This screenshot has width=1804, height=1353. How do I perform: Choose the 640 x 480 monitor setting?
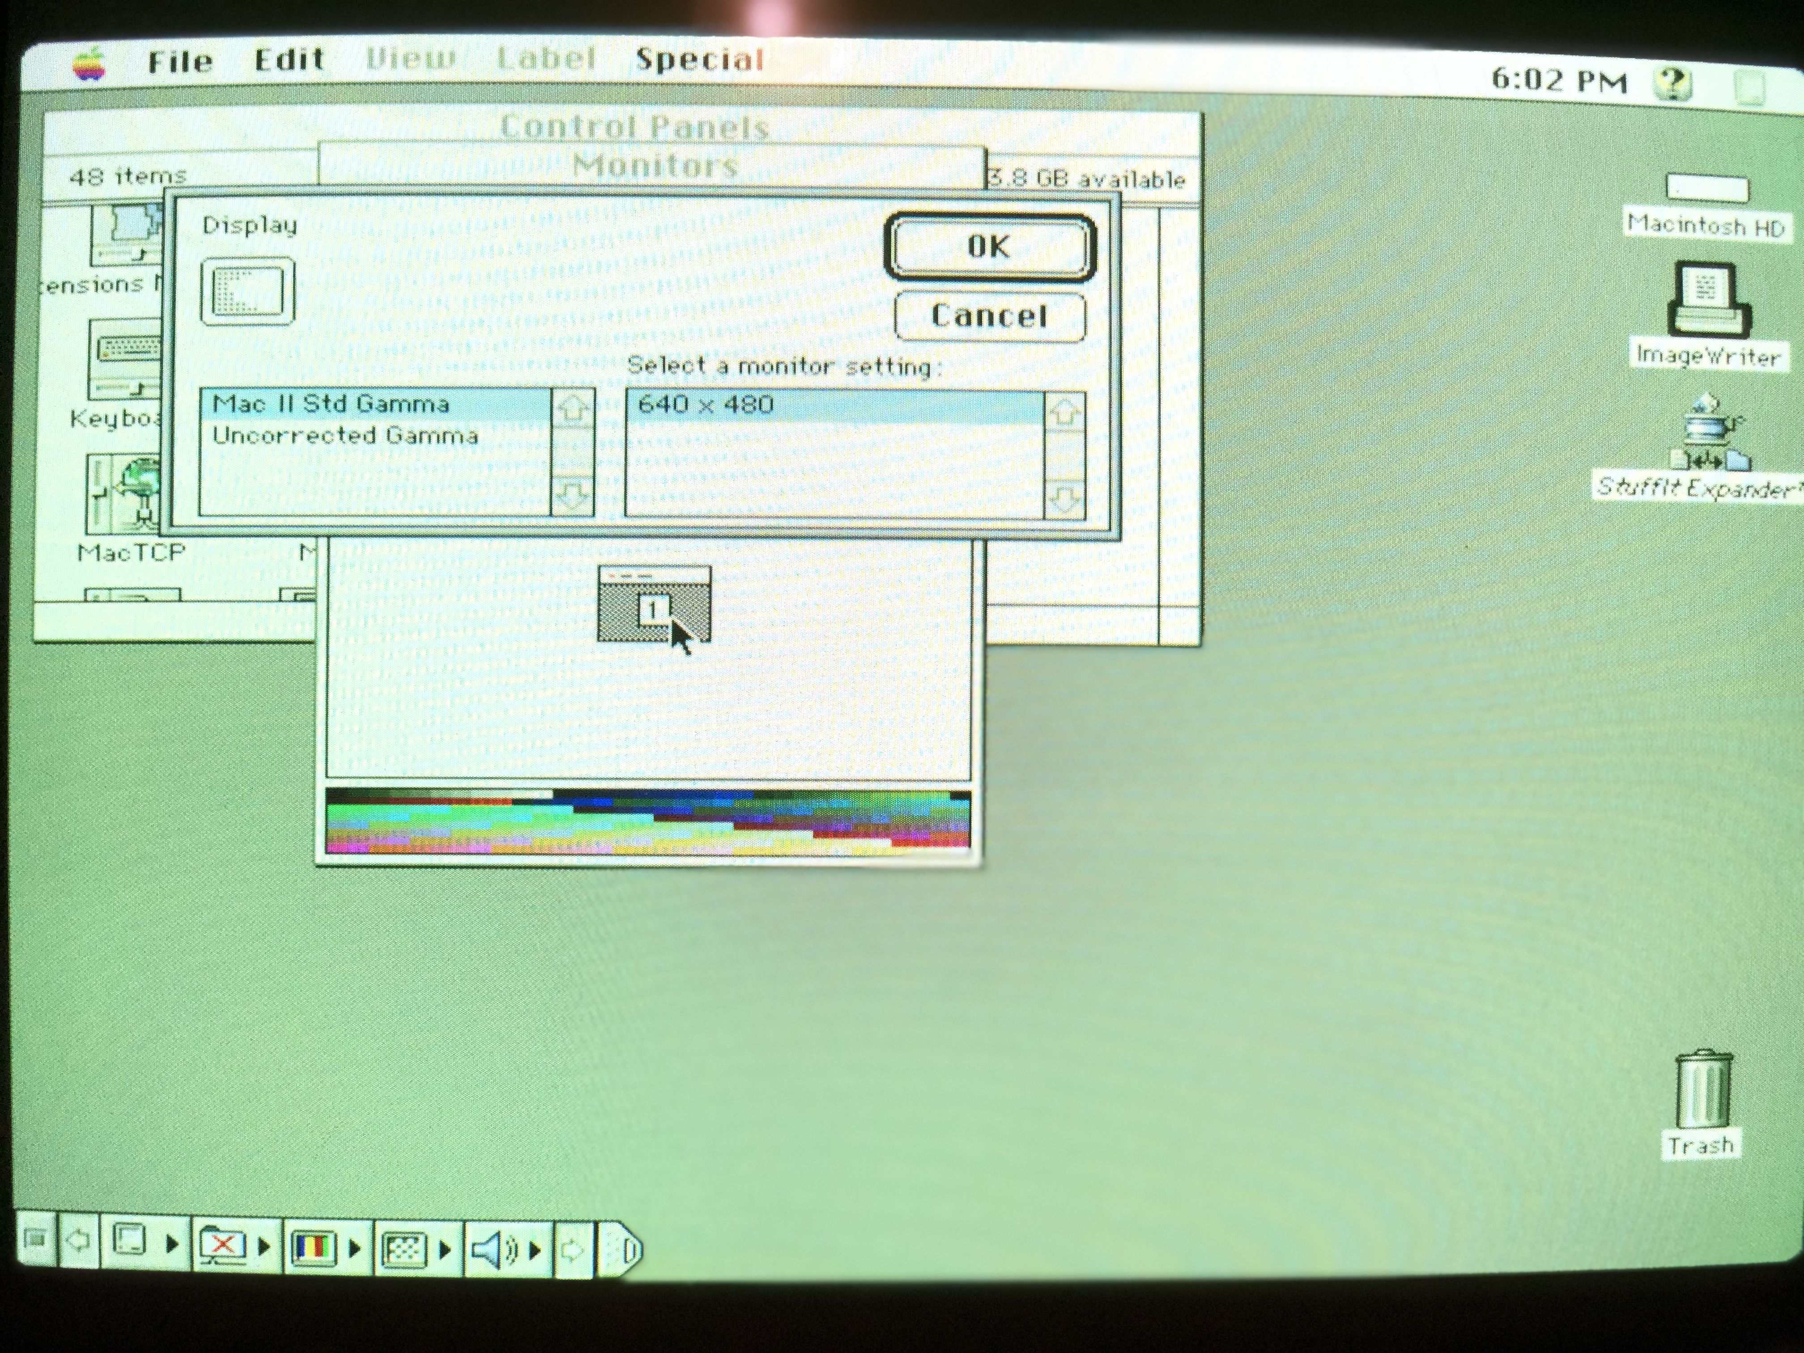tap(706, 404)
